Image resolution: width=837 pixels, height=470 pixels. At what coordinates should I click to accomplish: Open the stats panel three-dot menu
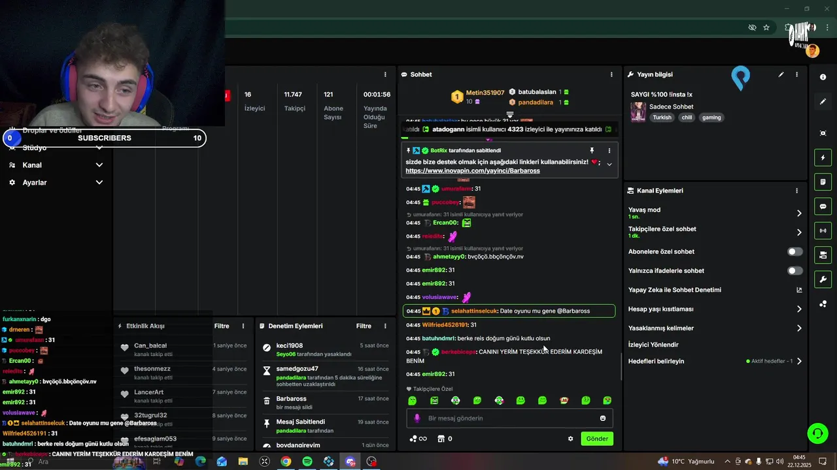pos(385,74)
